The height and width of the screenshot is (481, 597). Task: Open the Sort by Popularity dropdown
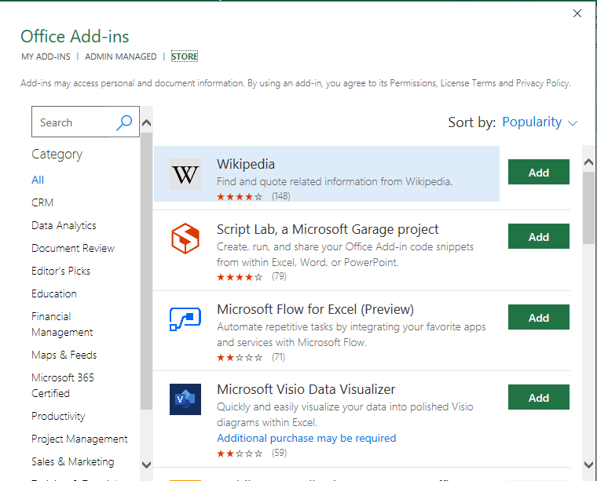pos(540,122)
